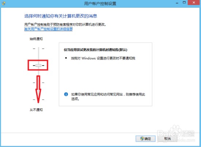Set slider to the third tick level
The height and width of the screenshot is (147, 201).
[38, 83]
